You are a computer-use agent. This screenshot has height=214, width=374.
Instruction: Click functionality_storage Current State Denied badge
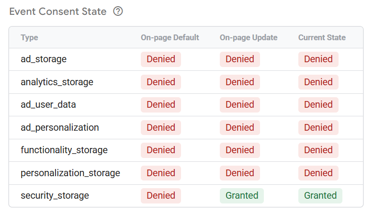[x=318, y=150]
